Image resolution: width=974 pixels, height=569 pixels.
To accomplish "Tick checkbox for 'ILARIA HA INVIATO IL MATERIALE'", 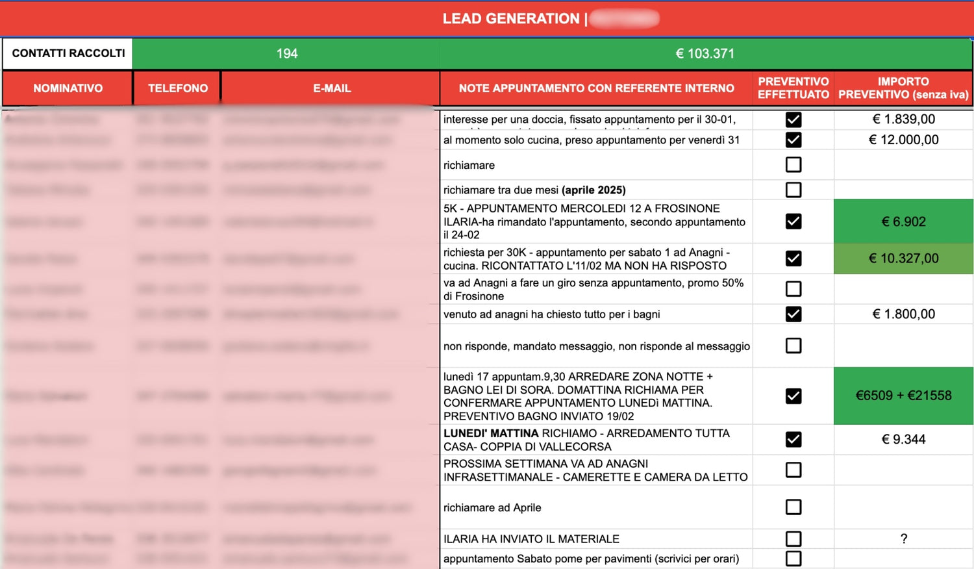I will tap(793, 538).
